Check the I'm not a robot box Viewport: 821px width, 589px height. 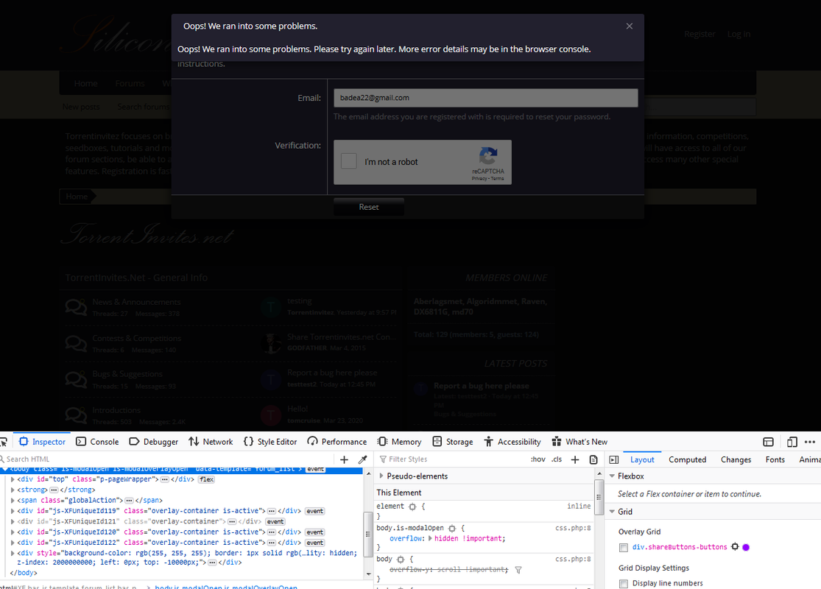(350, 162)
